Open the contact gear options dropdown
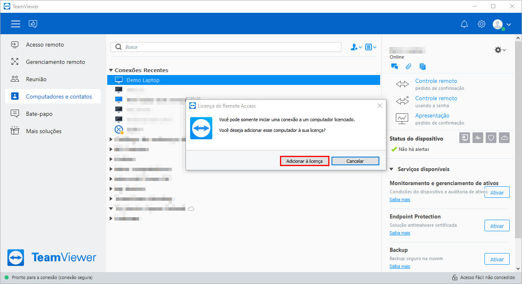 (x=500, y=50)
